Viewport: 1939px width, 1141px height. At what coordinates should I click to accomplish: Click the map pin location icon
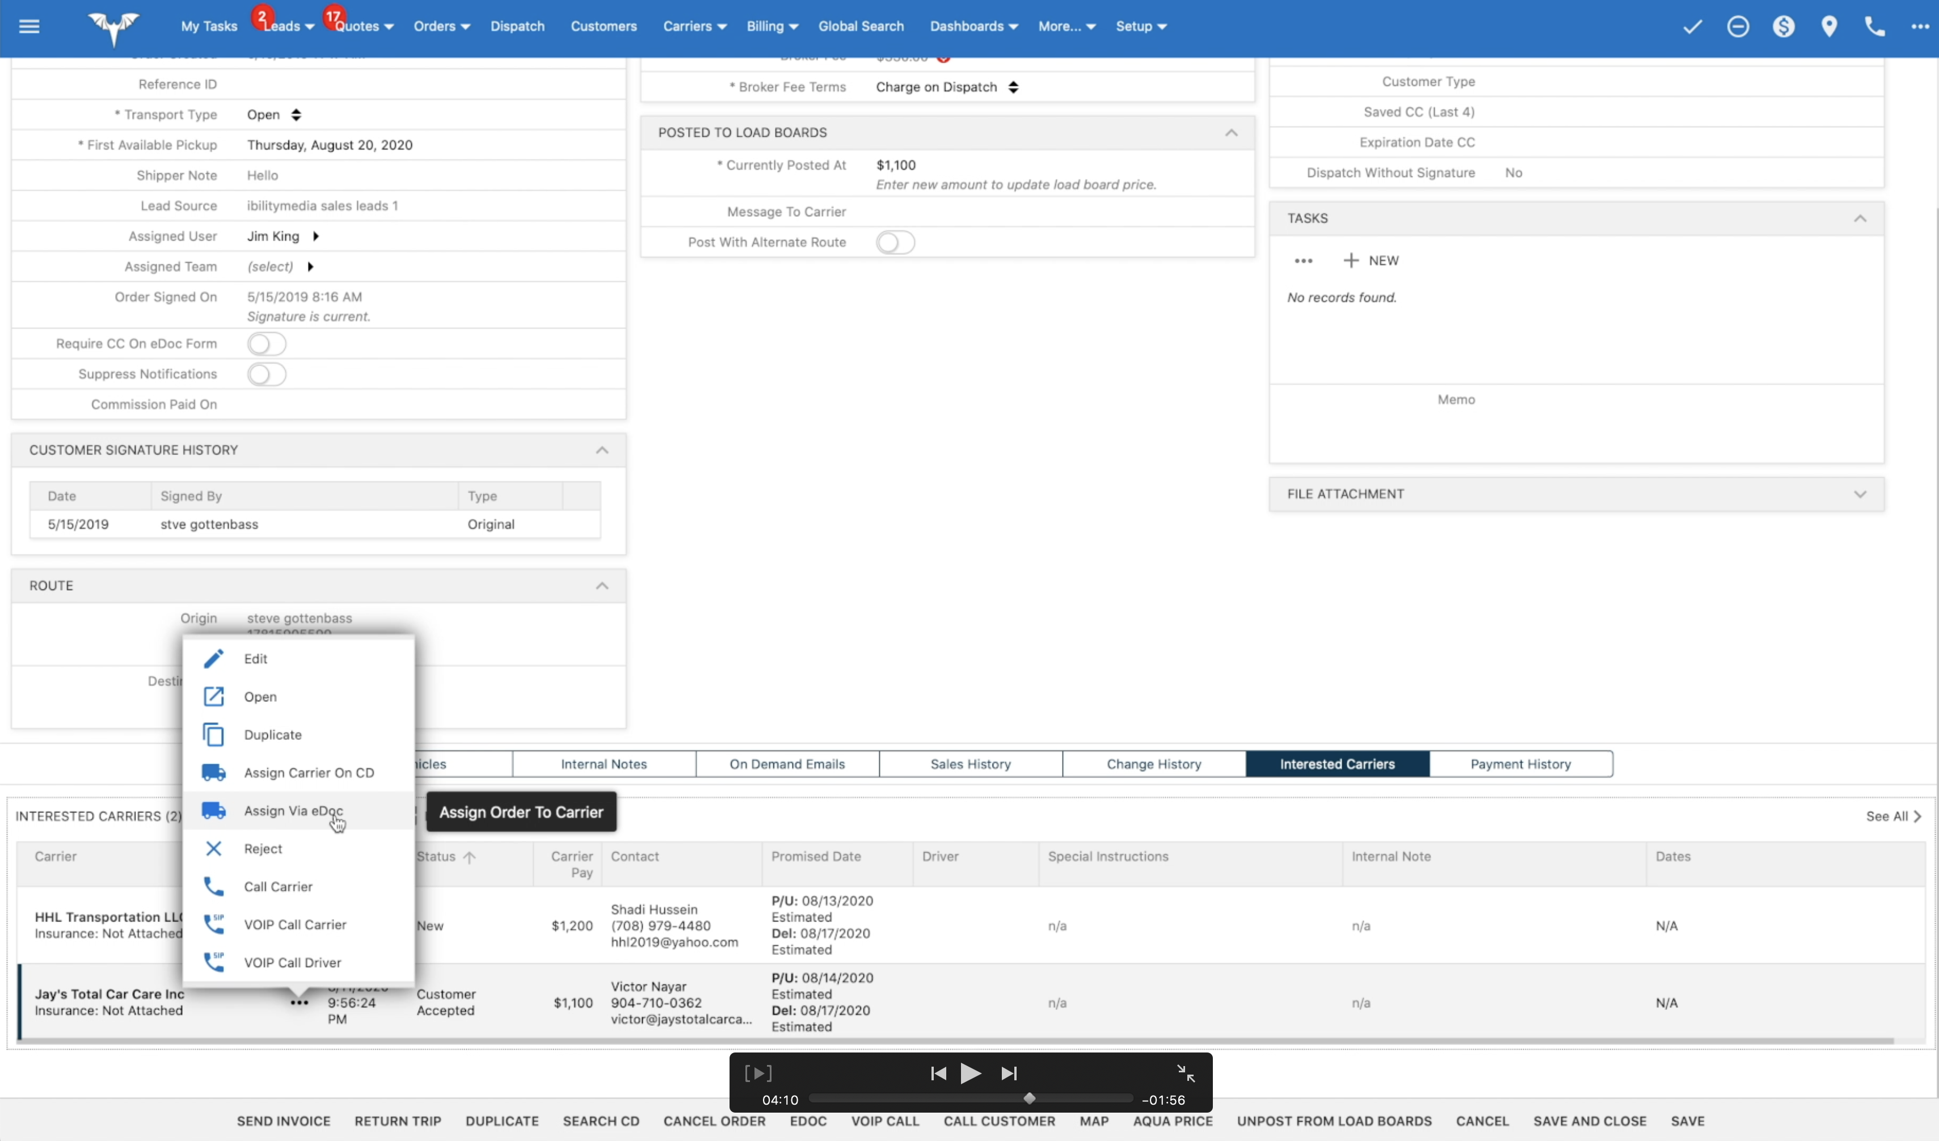[1829, 26]
